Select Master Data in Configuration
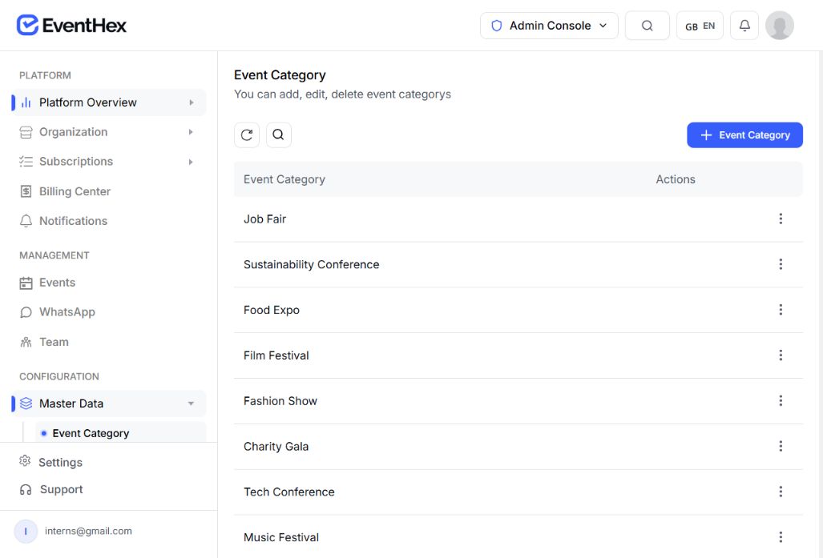 [x=109, y=403]
